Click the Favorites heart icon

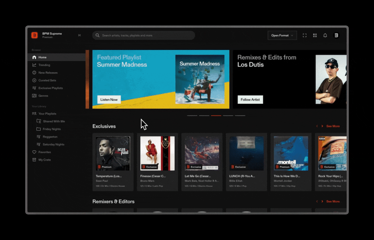[x=34, y=152]
